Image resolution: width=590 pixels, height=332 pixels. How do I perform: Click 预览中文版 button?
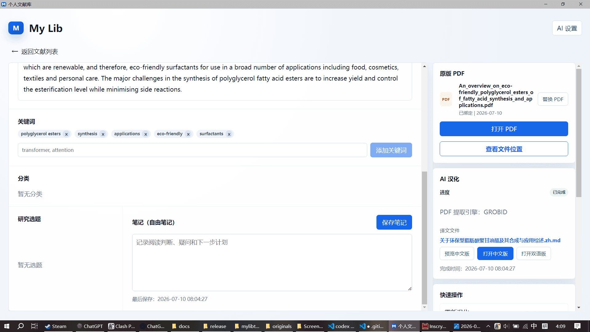click(457, 254)
